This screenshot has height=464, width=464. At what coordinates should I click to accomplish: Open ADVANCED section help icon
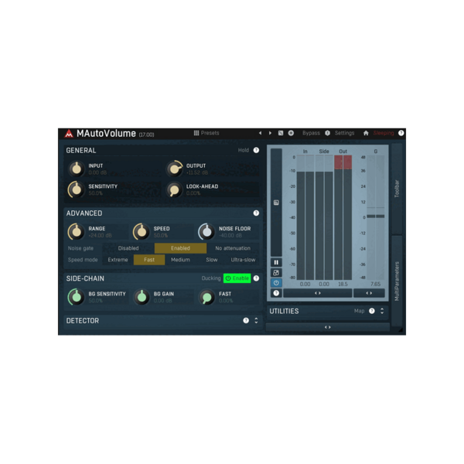[256, 213]
